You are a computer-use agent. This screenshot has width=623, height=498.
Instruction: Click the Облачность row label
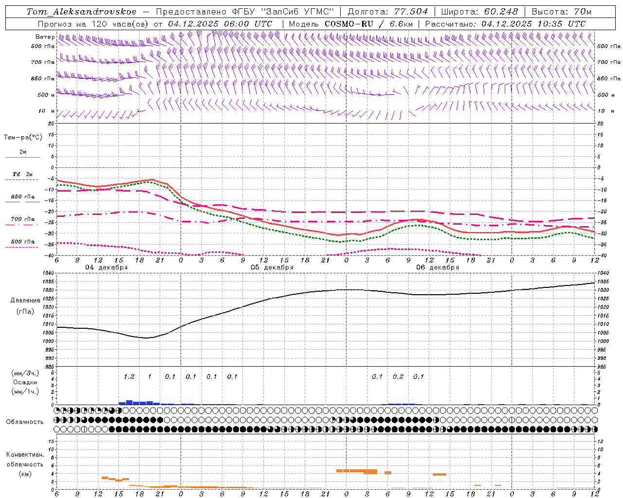(x=25, y=422)
